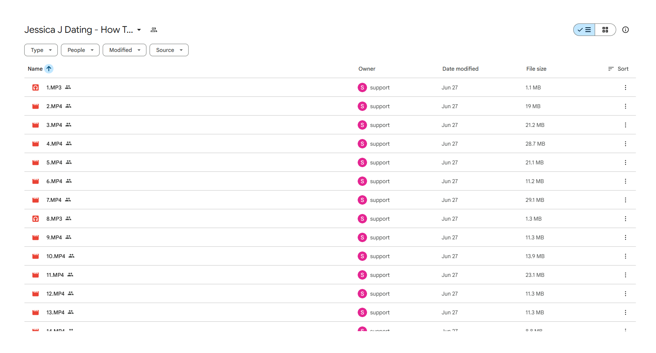
Task: Click the shared folder people icon beside title
Action: 154,30
